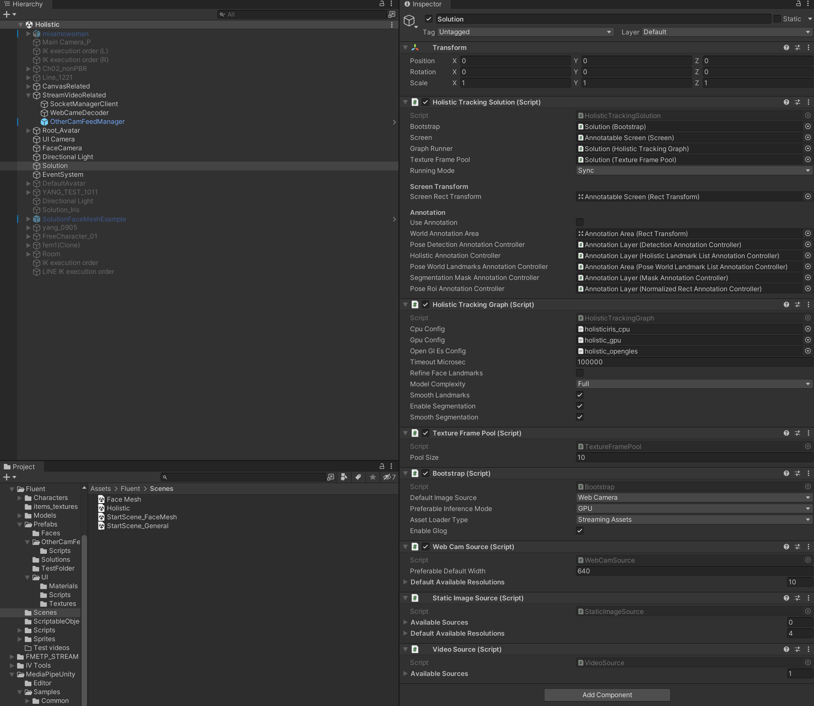Click the Project panel lock icon
The image size is (814, 706).
381,466
